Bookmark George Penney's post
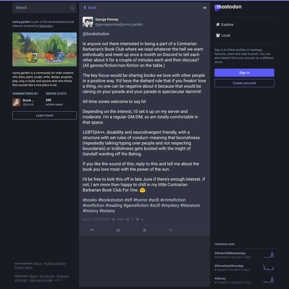Screen dimensions: 289x289 [171, 230]
